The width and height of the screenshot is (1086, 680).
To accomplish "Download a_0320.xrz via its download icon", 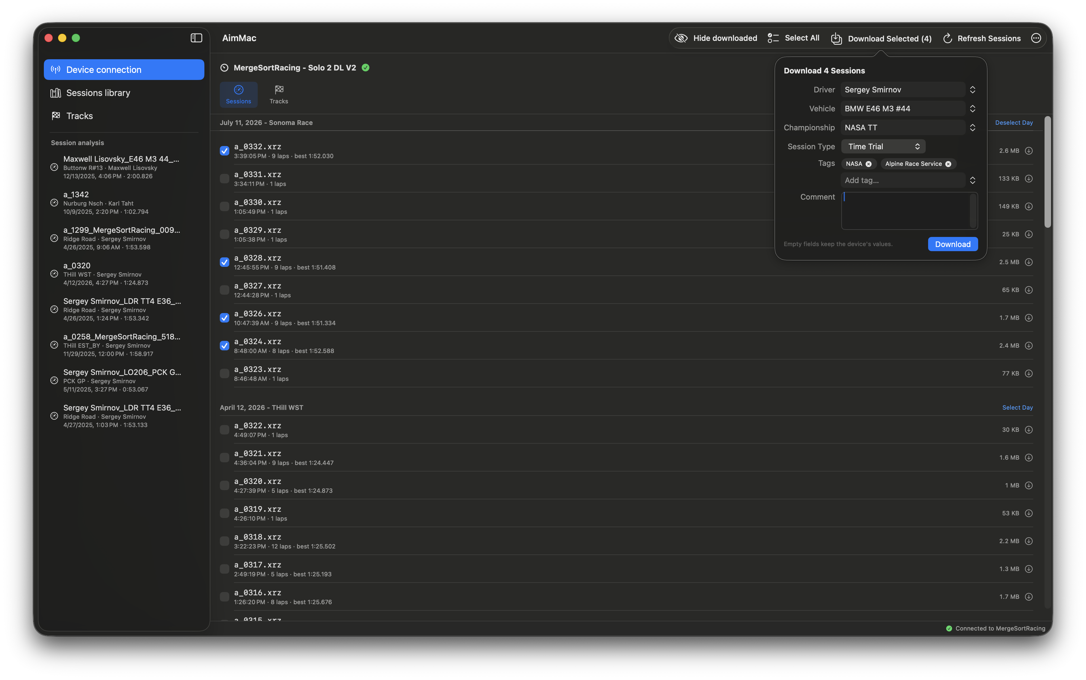I will click(1029, 486).
